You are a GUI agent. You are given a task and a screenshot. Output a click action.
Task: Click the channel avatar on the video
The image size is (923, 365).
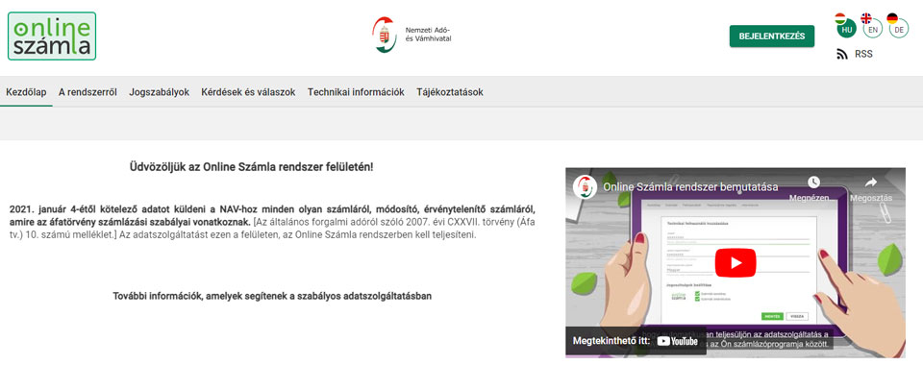pos(585,186)
